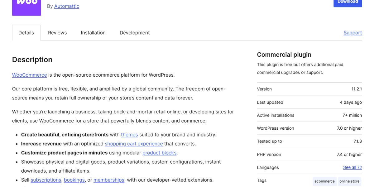Screen dimensions: 374x187
Task: Click the WordPress version '7.0 or higher'
Action: (349, 128)
